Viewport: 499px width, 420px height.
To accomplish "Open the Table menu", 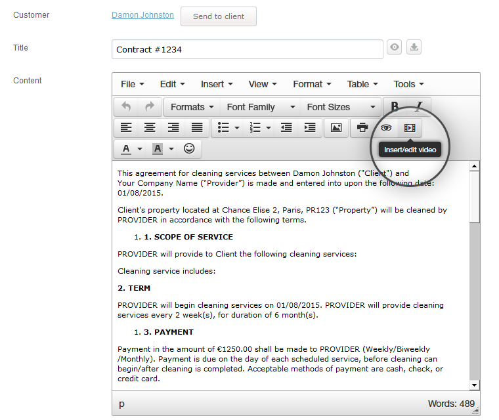I will point(362,84).
